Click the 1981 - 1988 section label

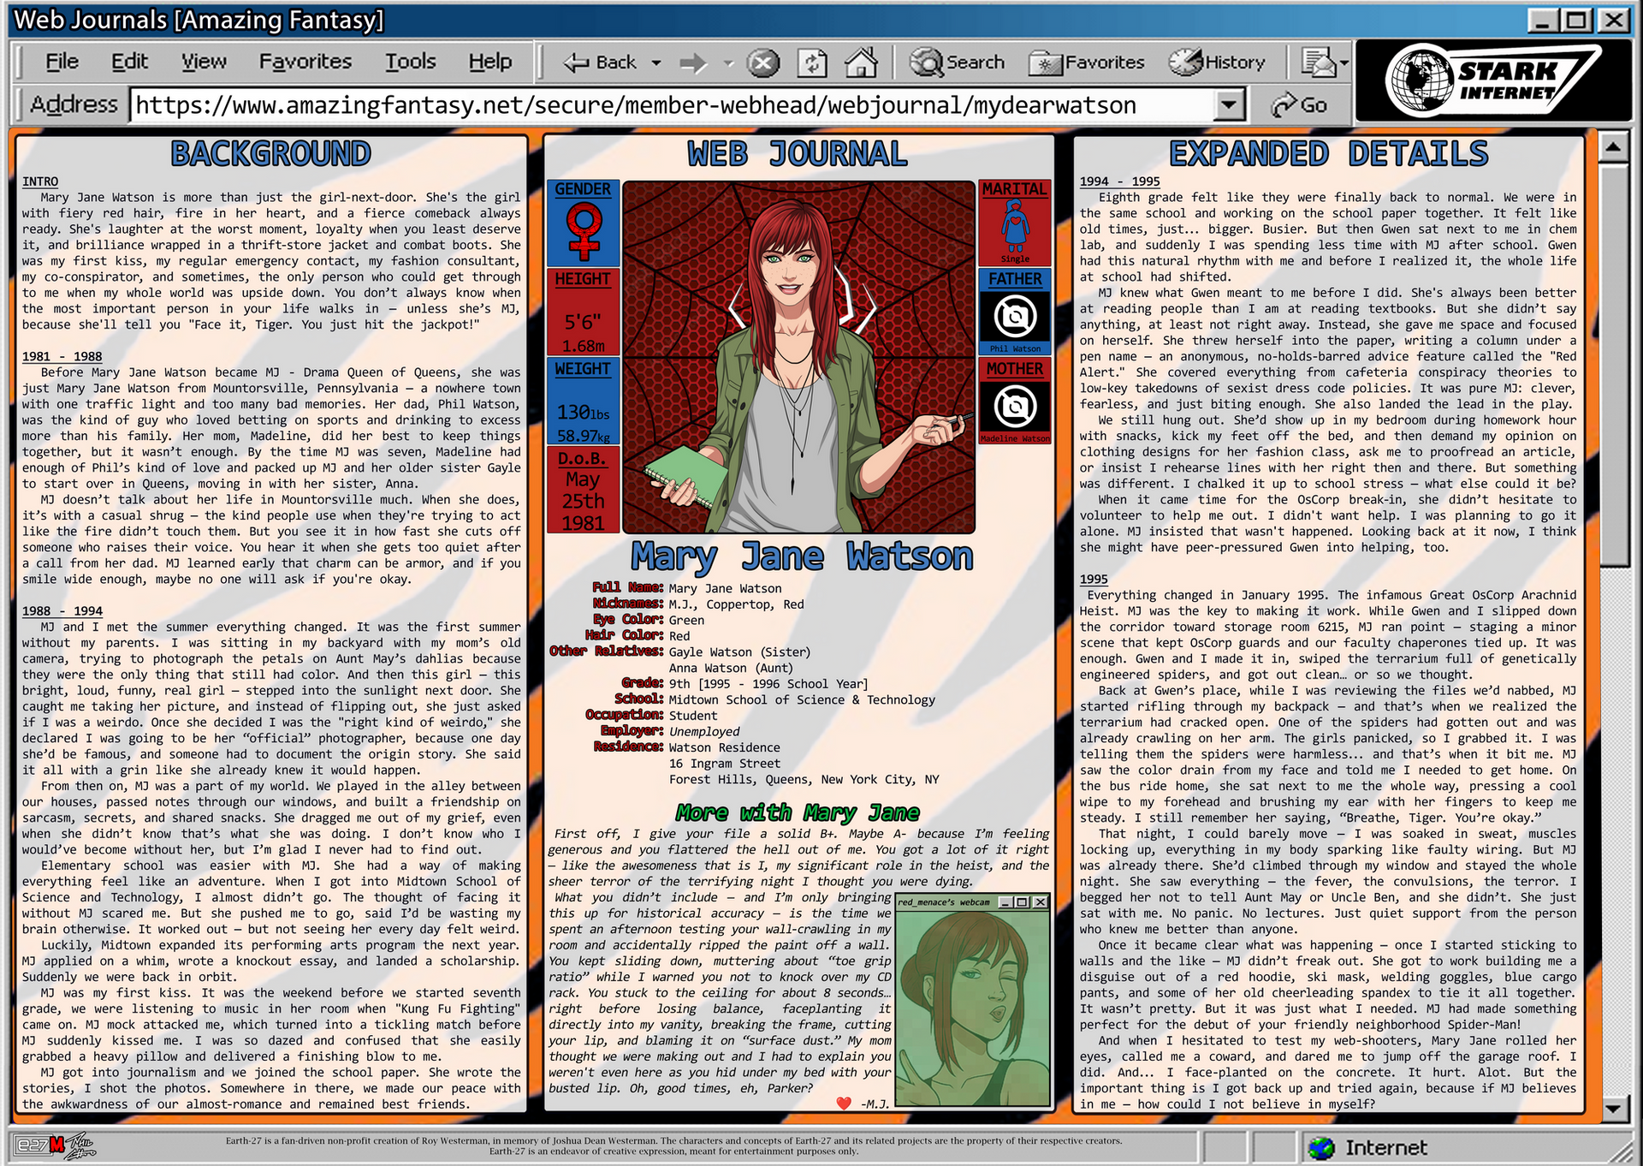tap(62, 356)
